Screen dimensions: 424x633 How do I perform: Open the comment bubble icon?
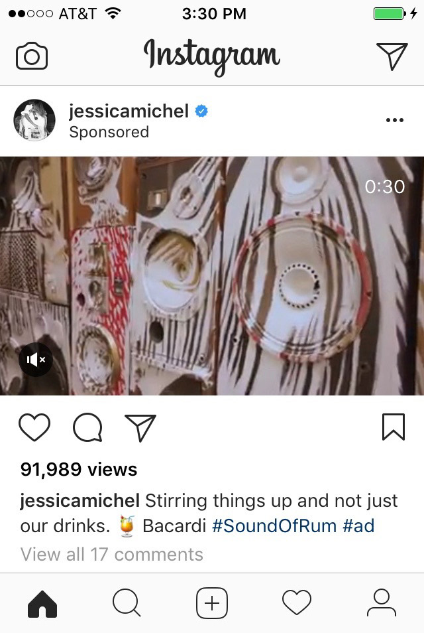87,427
